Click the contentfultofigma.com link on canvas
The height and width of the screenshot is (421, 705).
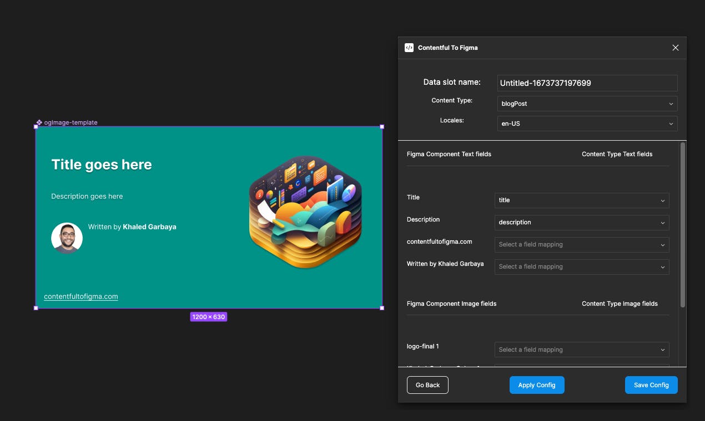tap(81, 296)
